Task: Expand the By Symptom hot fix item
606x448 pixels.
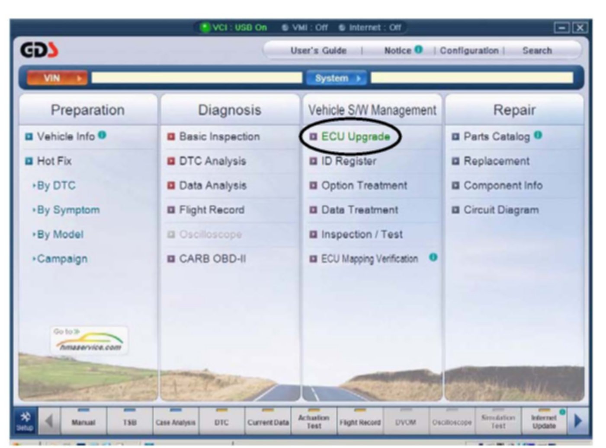Action: tap(68, 210)
